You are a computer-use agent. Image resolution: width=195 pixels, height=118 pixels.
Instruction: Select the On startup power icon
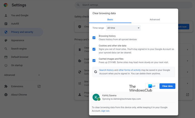point(6,66)
